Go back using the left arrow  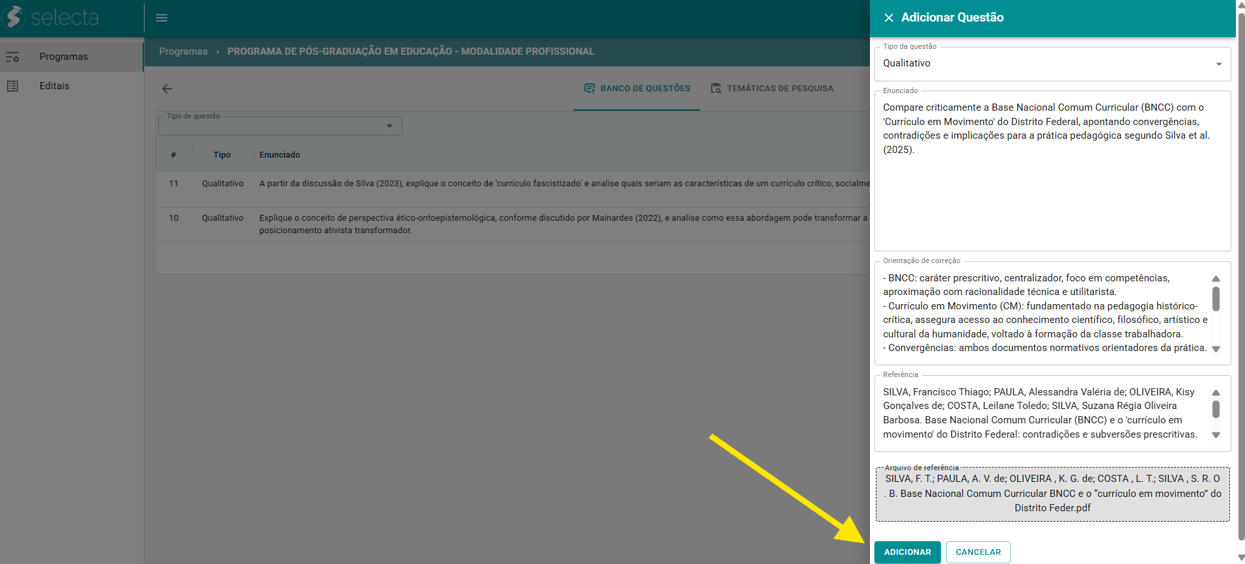click(167, 89)
